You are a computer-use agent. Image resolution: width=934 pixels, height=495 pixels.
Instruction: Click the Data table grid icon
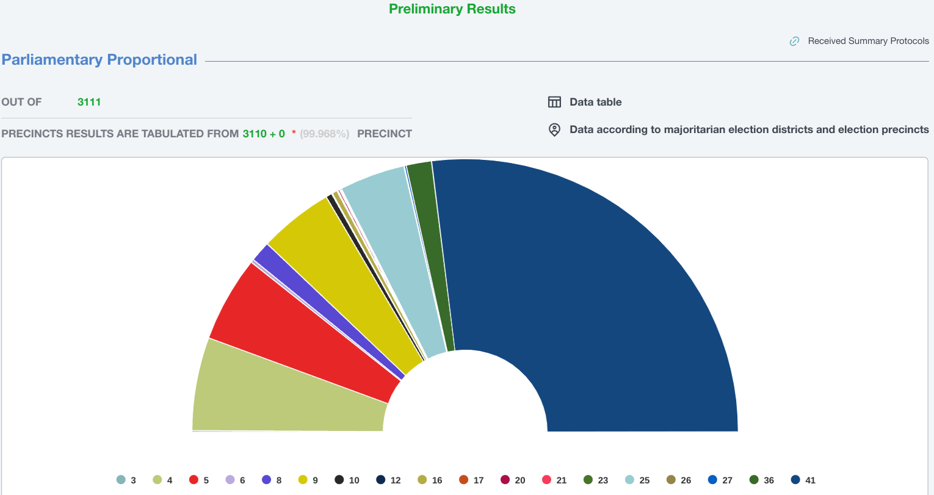554,102
